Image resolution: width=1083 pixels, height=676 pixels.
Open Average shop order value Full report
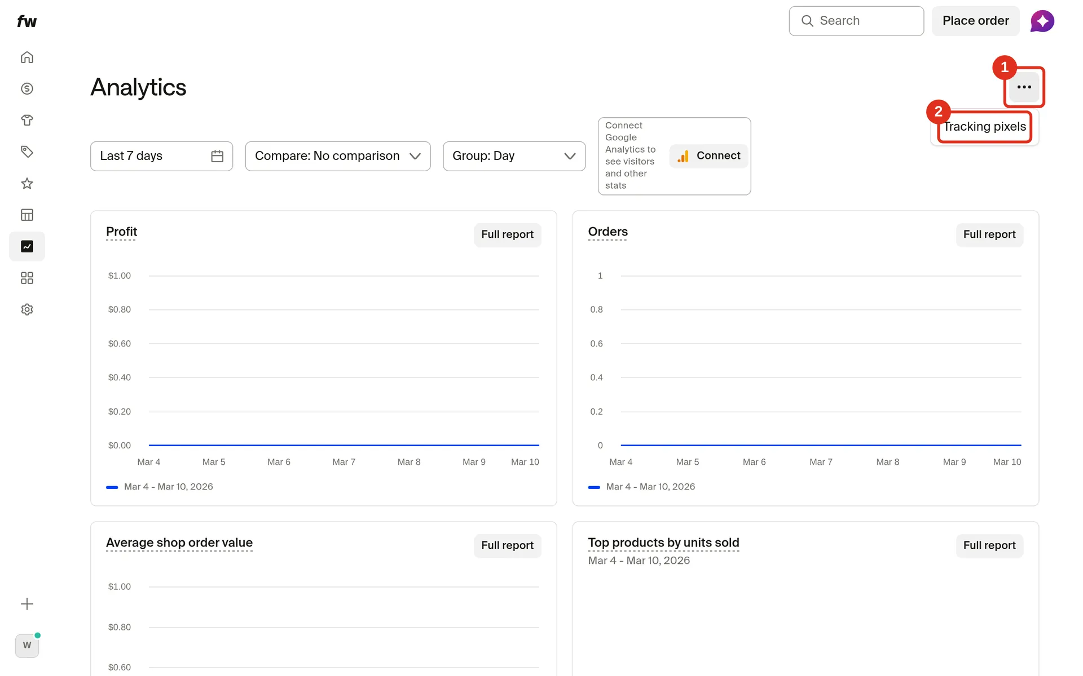click(x=507, y=546)
